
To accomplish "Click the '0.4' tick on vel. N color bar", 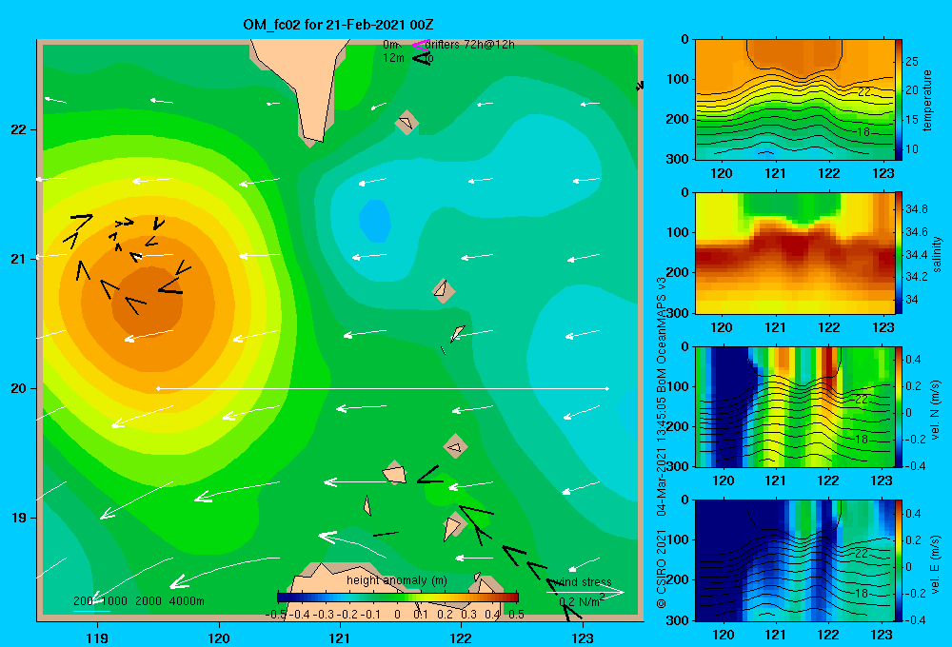I will [913, 360].
